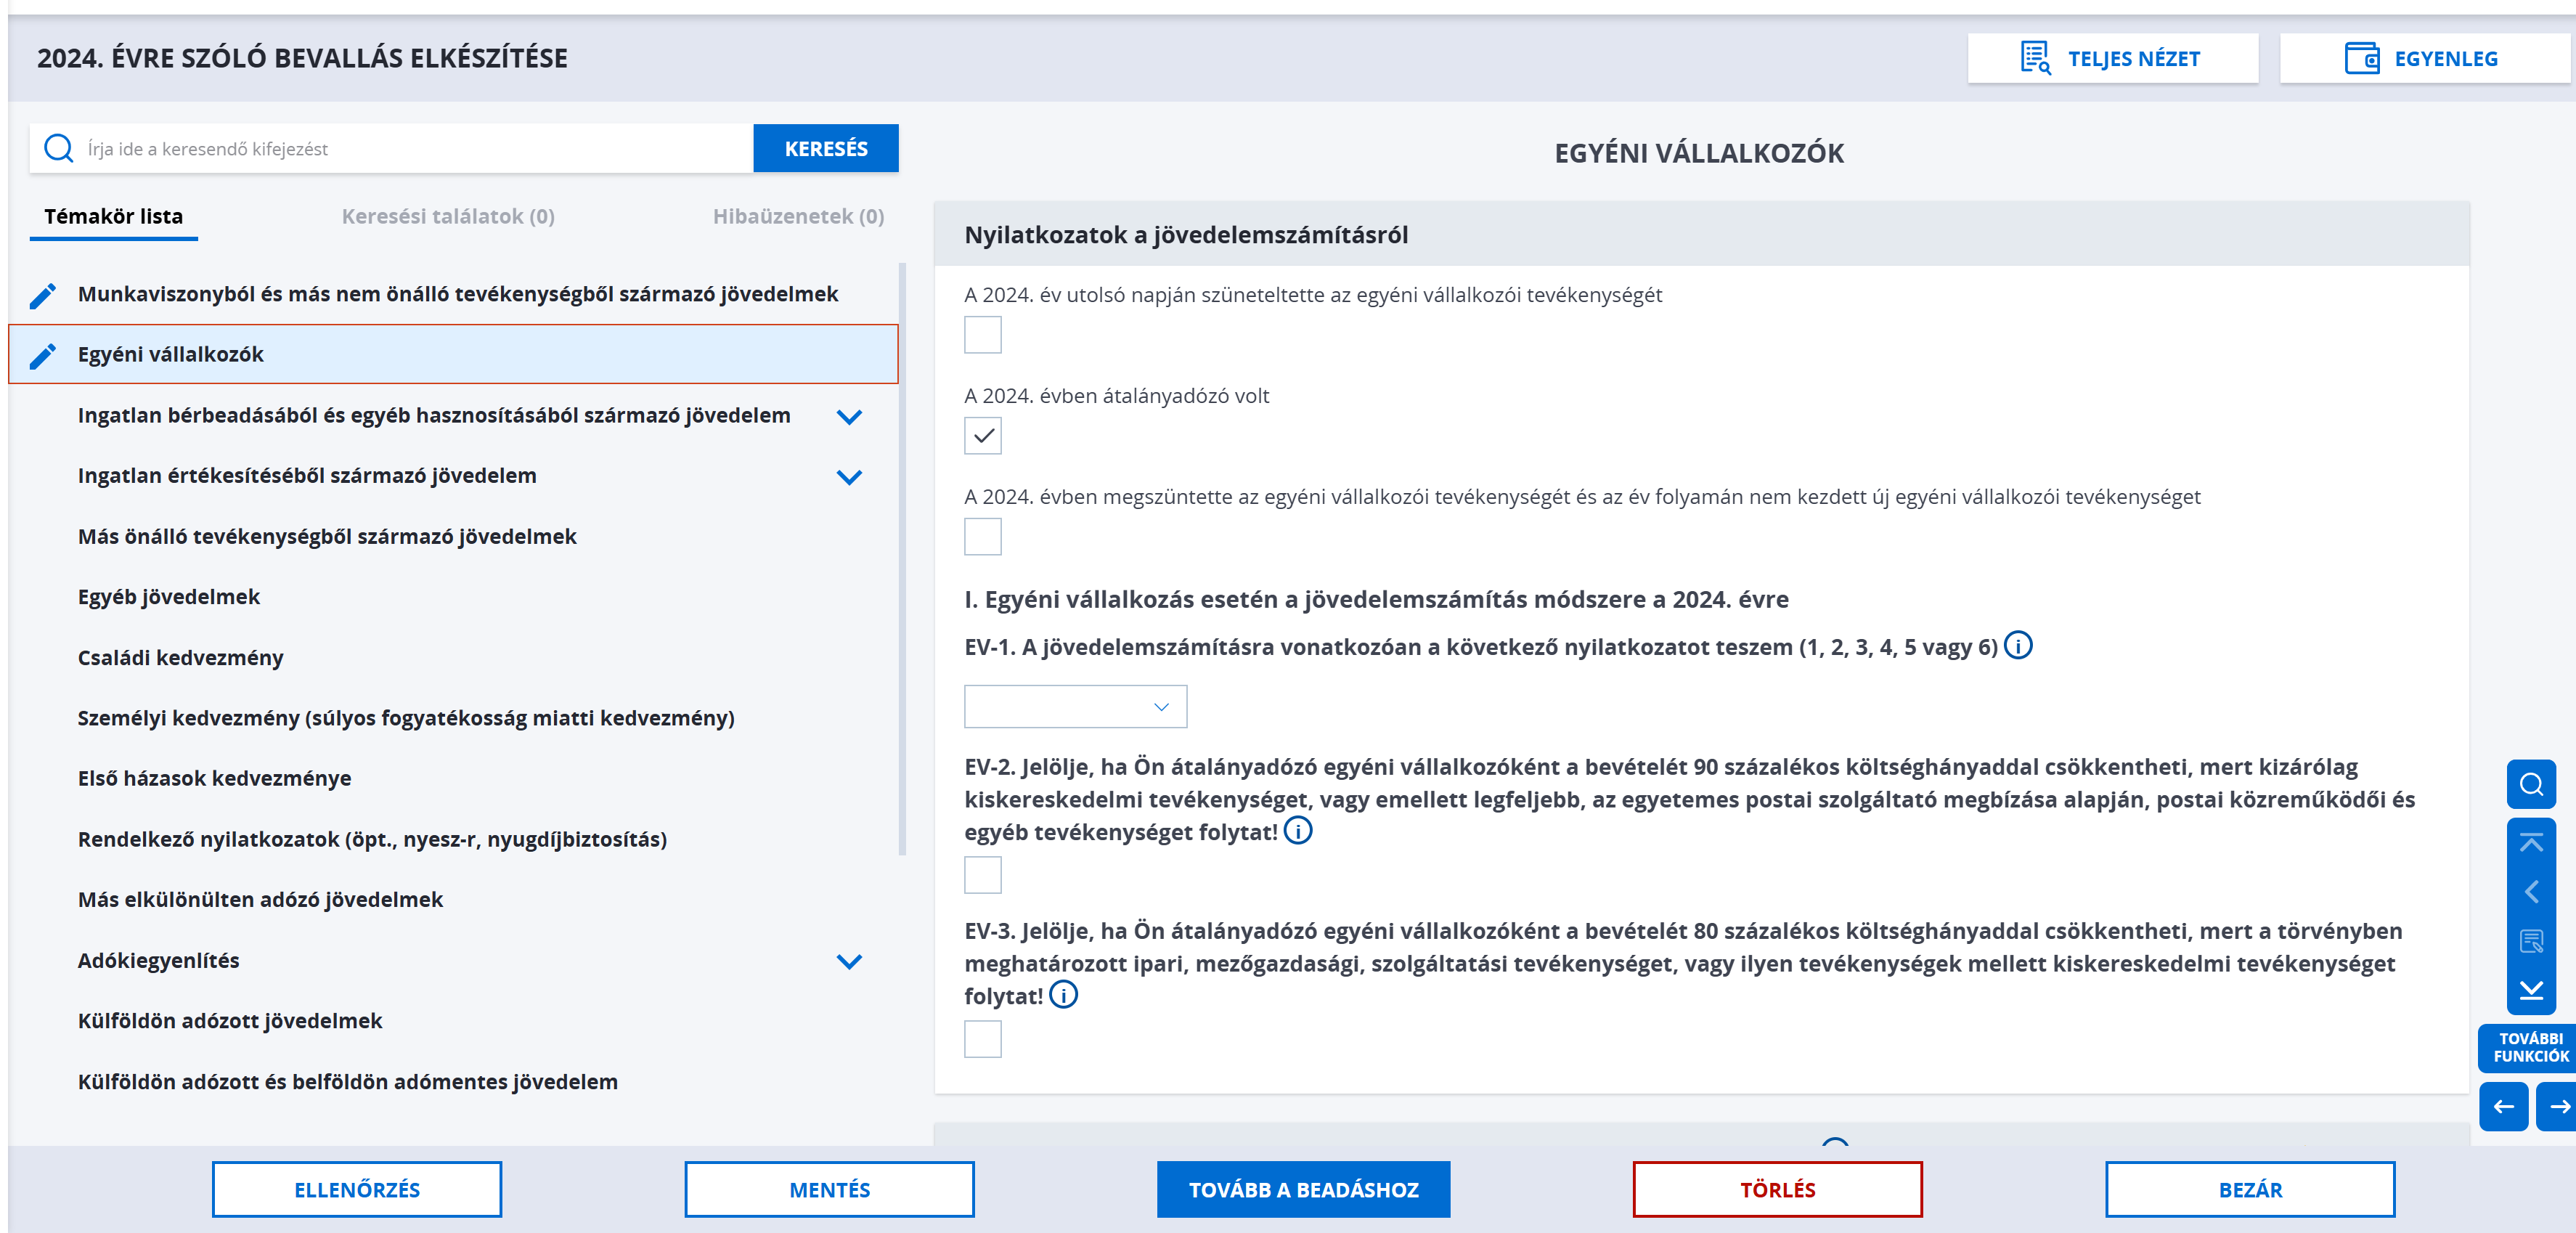Click the KERESÉS button
Viewport: 2576px width, 1233px height.
tap(825, 148)
